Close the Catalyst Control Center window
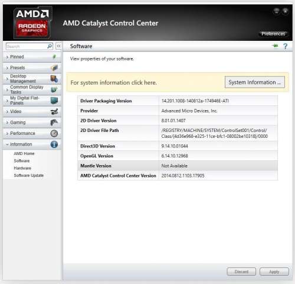This screenshot has width=295, height=284. (285, 11)
